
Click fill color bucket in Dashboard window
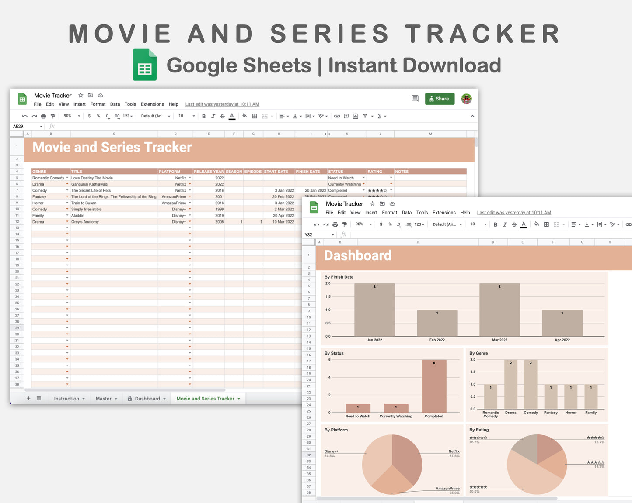(x=536, y=224)
